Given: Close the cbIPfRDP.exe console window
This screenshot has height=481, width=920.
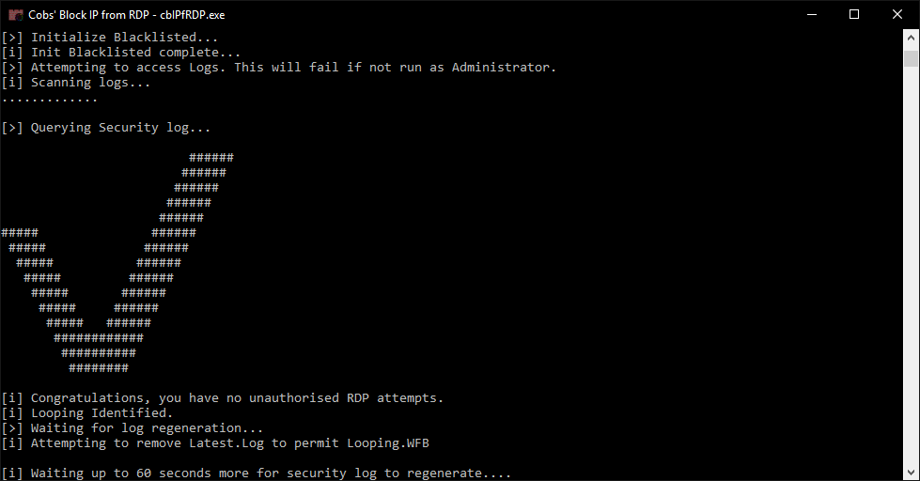Looking at the screenshot, I should pyautogui.click(x=897, y=15).
